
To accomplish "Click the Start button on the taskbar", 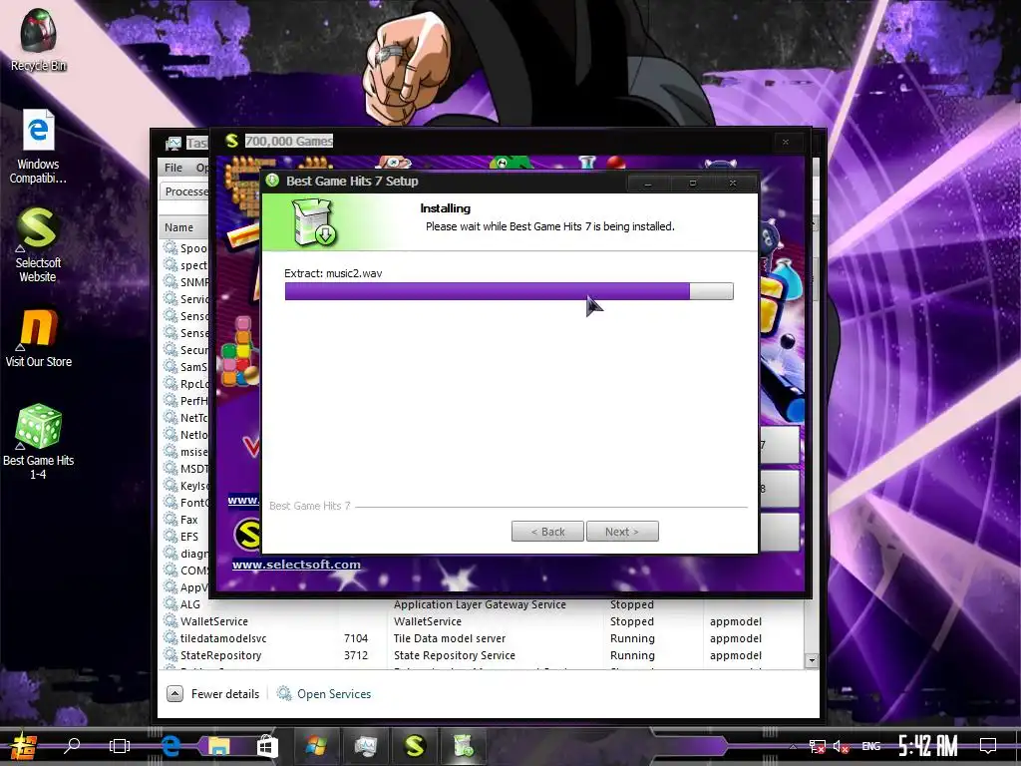I will pyautogui.click(x=23, y=746).
